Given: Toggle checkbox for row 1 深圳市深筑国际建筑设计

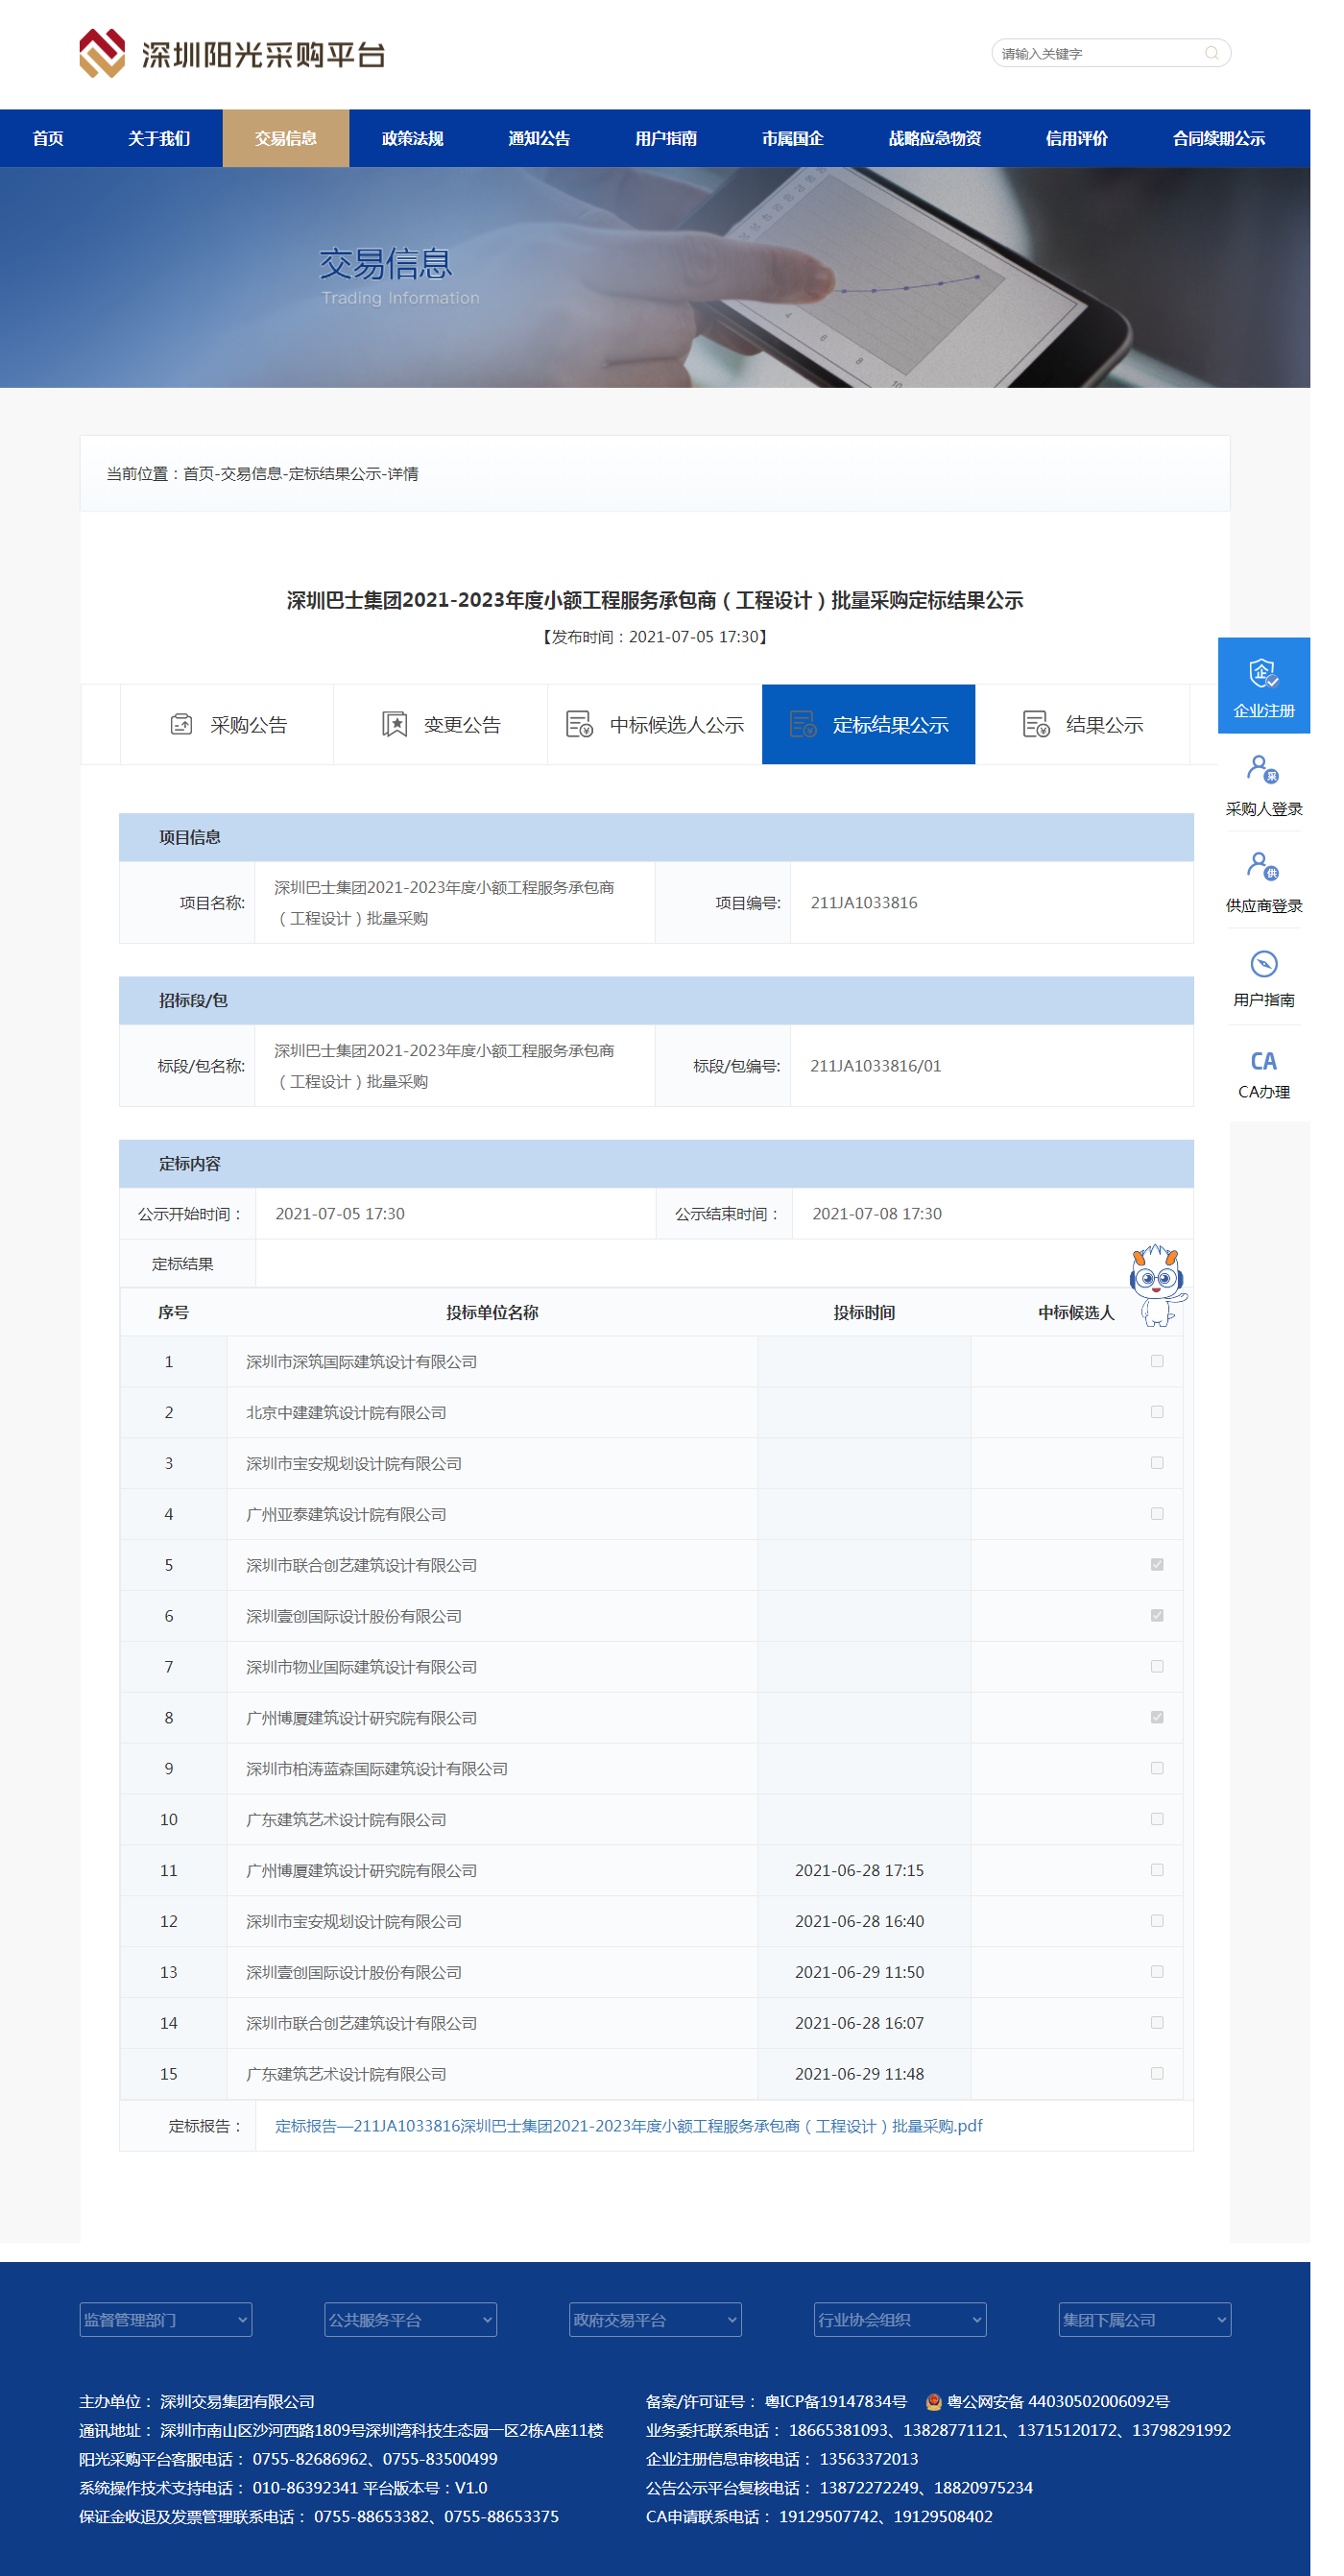Looking at the screenshot, I should [x=1157, y=1361].
